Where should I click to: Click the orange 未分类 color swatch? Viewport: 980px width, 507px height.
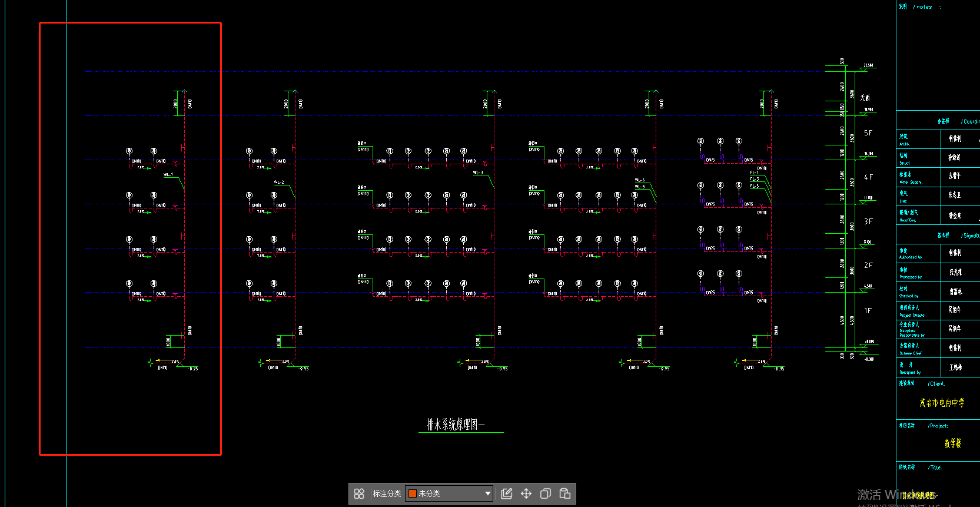coord(413,493)
